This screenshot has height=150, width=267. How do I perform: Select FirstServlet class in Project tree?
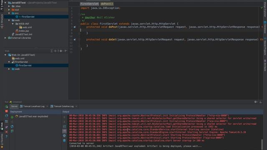(36, 17)
